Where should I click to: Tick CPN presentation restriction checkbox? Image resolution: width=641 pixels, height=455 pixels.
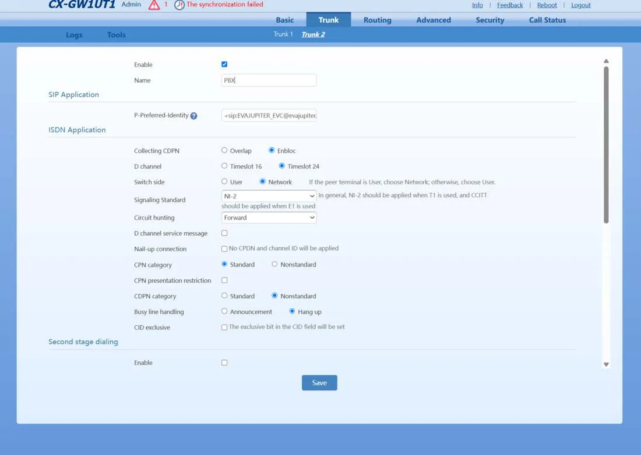click(224, 280)
